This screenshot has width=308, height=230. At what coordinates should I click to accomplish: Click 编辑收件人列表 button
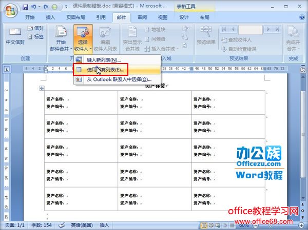(x=105, y=39)
